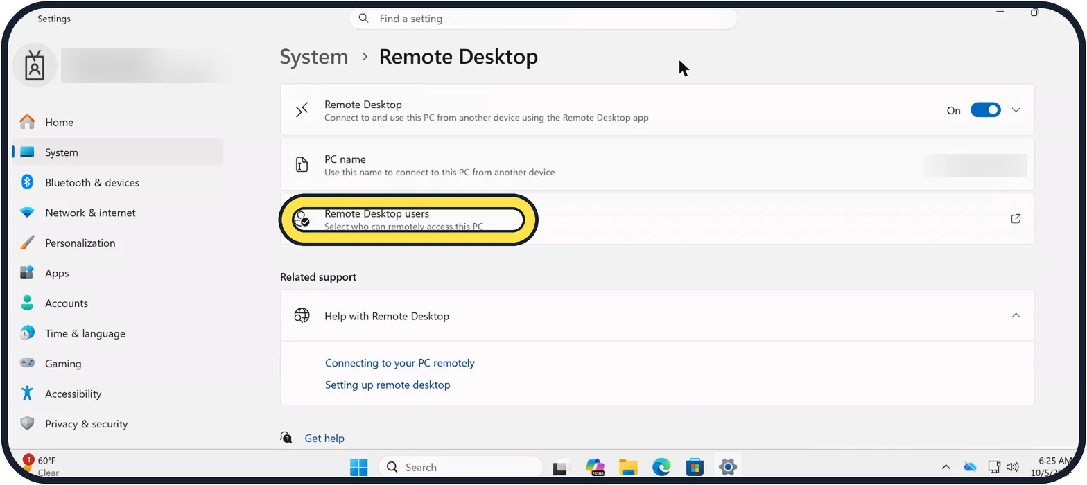Click the Accounts person icon

27,303
